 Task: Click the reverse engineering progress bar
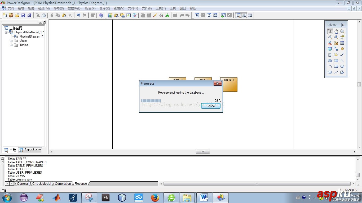[151, 101]
